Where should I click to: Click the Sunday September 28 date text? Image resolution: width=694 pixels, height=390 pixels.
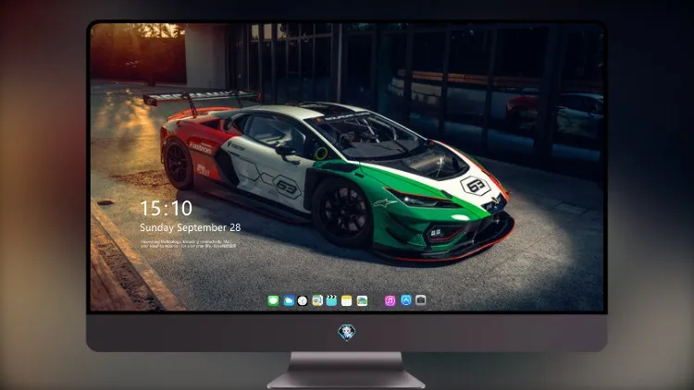[191, 227]
